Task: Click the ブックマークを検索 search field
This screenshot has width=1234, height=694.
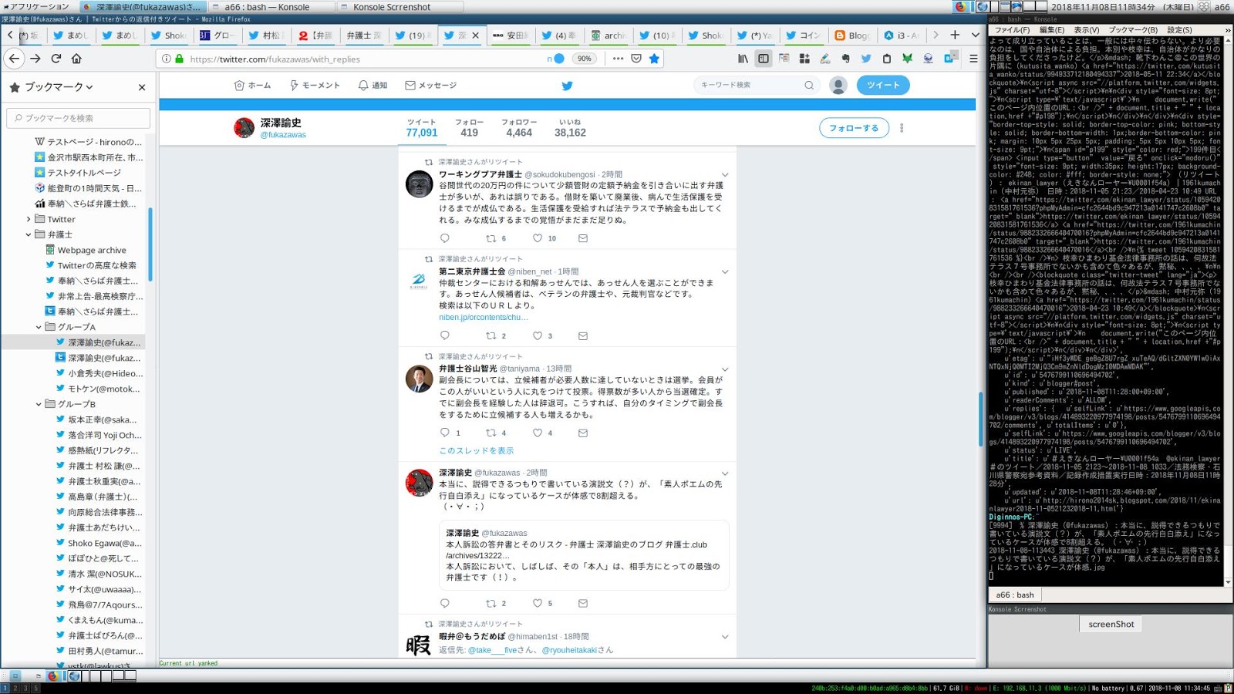Action: click(79, 118)
